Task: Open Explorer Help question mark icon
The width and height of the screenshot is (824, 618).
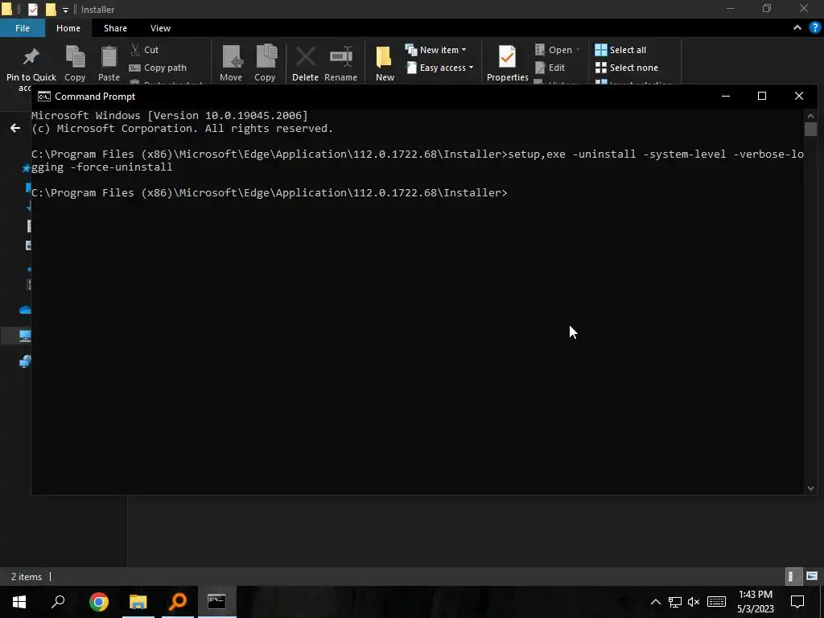Action: (815, 28)
